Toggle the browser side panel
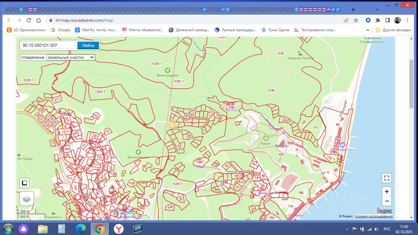This screenshot has height=235, width=418. coord(388,20)
